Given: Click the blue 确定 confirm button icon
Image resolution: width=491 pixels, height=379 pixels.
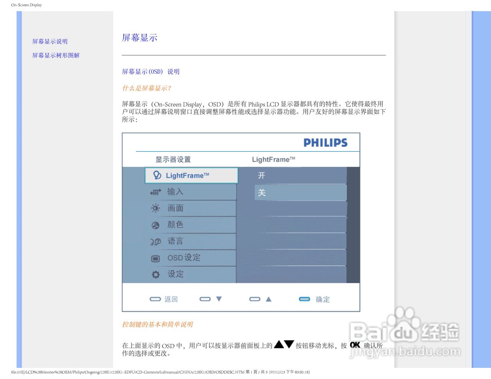Looking at the screenshot, I should click(x=305, y=299).
